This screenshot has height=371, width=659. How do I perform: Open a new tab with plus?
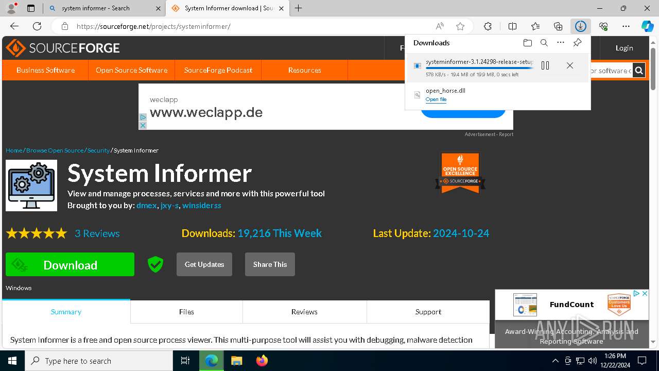299,8
